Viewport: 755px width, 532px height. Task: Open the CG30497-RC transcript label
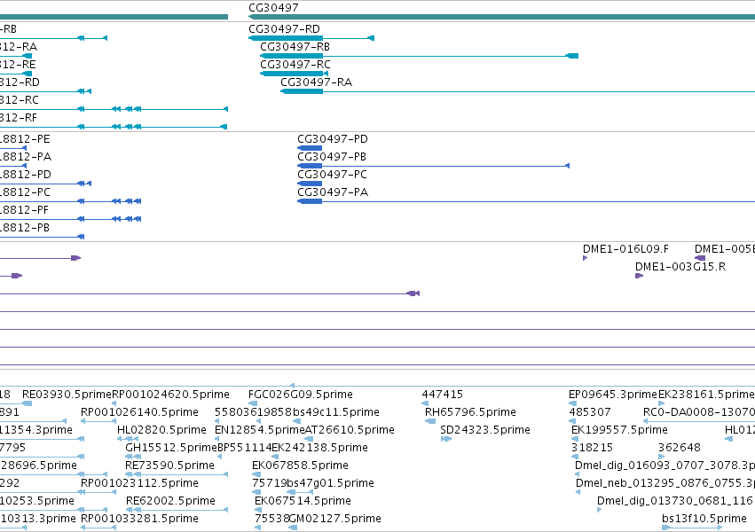[295, 65]
